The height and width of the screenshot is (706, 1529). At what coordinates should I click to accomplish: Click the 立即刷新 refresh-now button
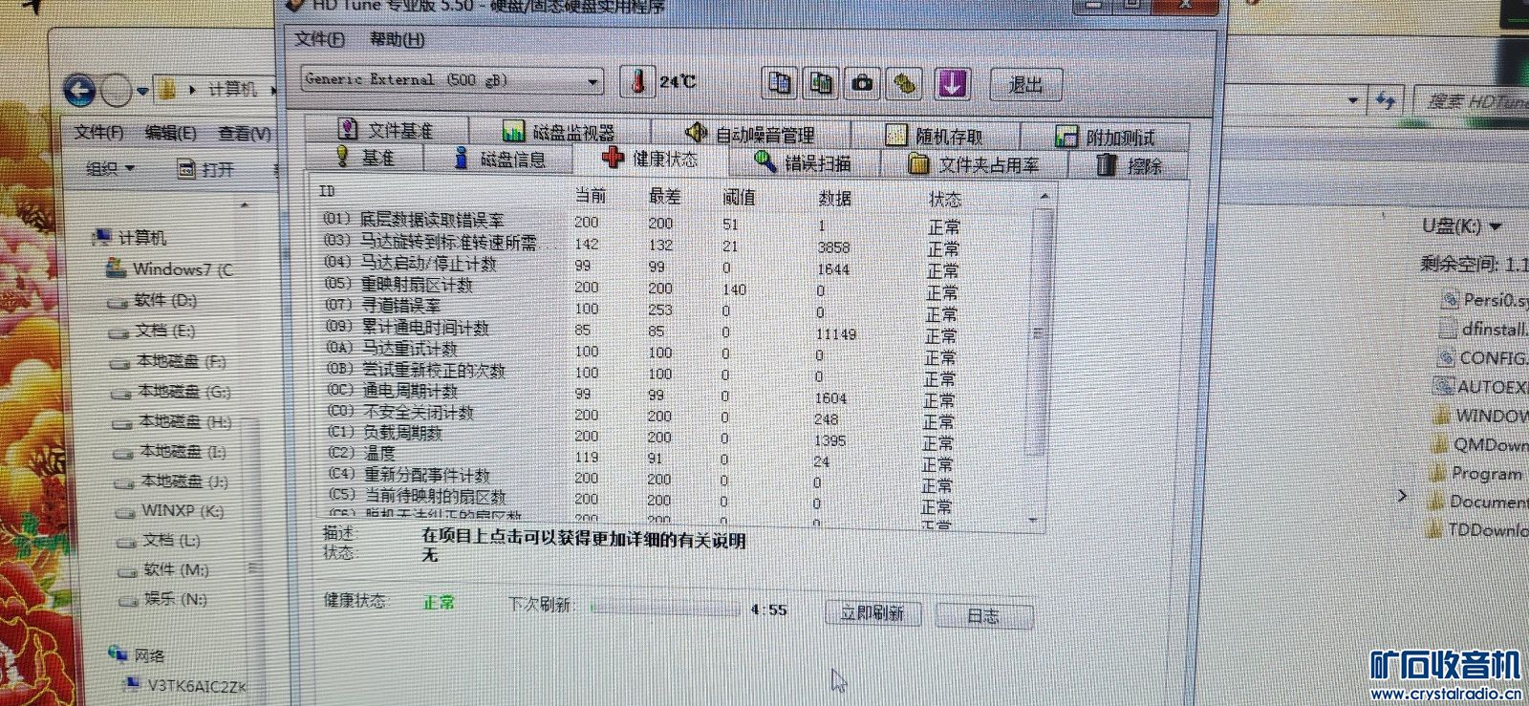(x=872, y=613)
